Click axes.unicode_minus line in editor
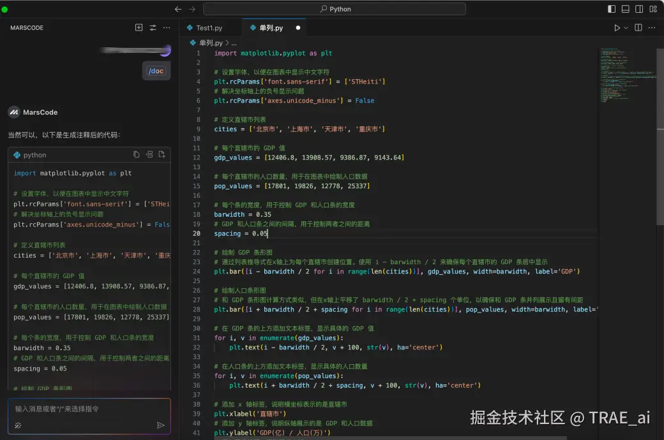The image size is (664, 440). pyautogui.click(x=294, y=101)
